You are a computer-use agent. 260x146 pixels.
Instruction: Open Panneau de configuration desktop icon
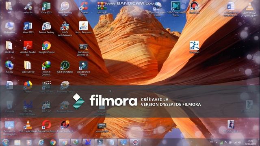tap(9, 128)
